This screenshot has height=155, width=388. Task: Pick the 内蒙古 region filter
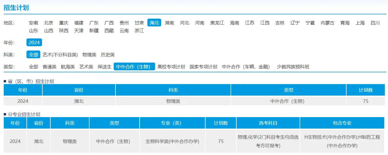pos(328,23)
